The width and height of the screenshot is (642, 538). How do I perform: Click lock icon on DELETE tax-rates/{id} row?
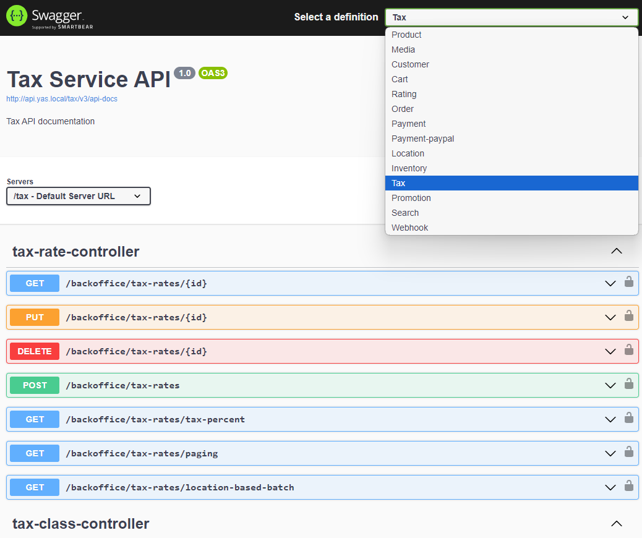tap(628, 351)
